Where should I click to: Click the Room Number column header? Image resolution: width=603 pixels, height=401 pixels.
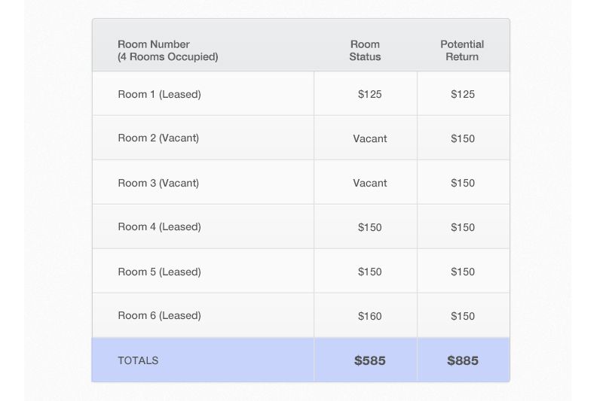click(x=167, y=50)
